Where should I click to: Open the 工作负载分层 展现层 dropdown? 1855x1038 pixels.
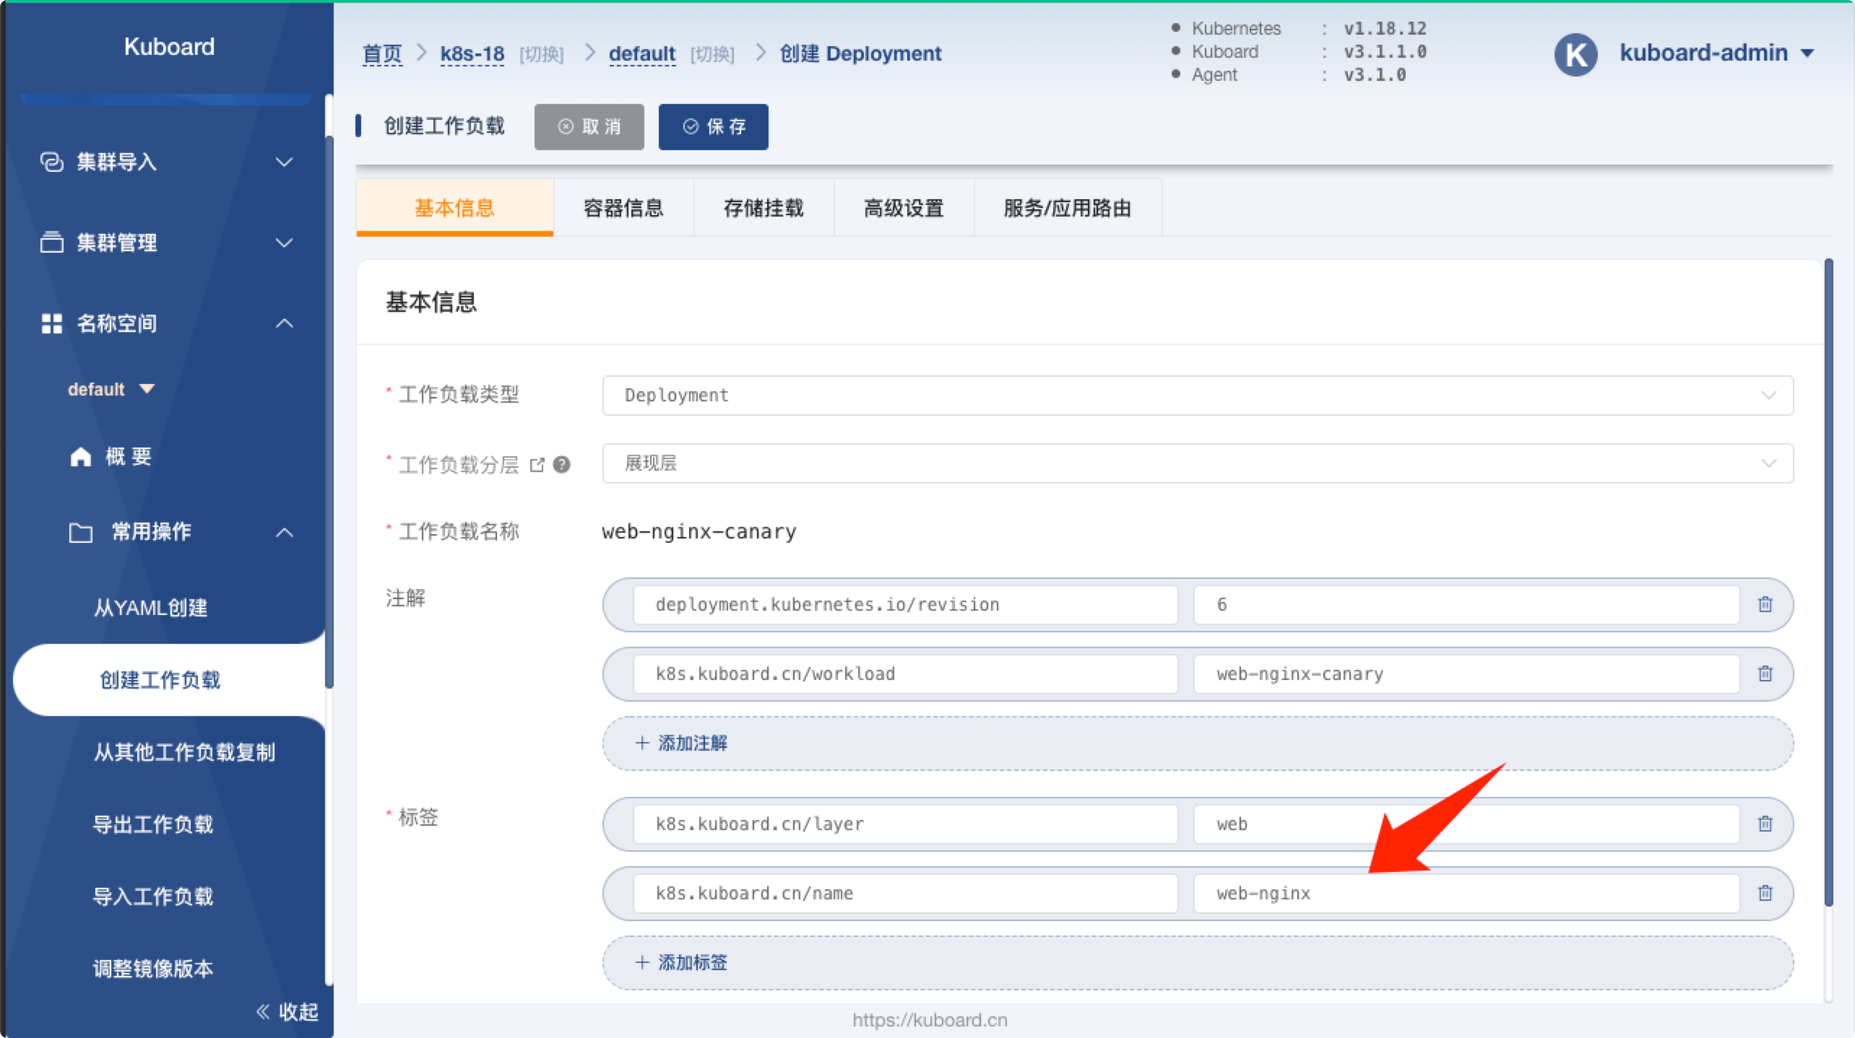coord(1197,463)
